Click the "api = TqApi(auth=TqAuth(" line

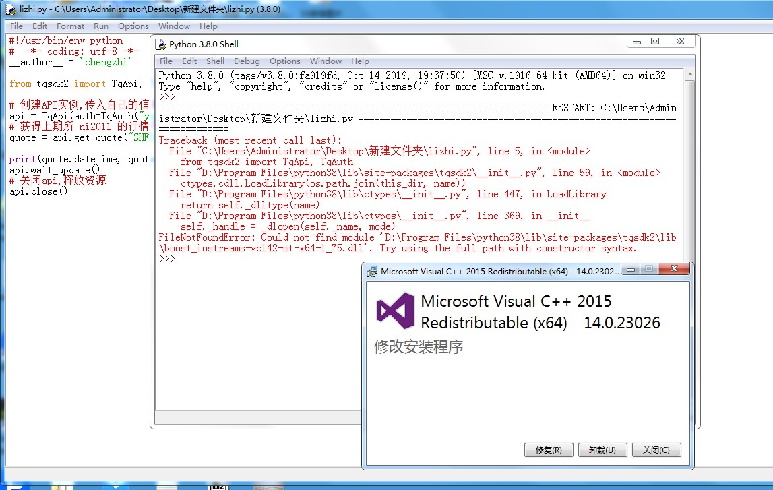(x=79, y=116)
